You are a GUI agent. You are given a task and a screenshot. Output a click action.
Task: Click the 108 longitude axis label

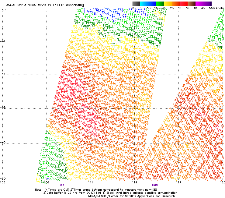point(46,182)
